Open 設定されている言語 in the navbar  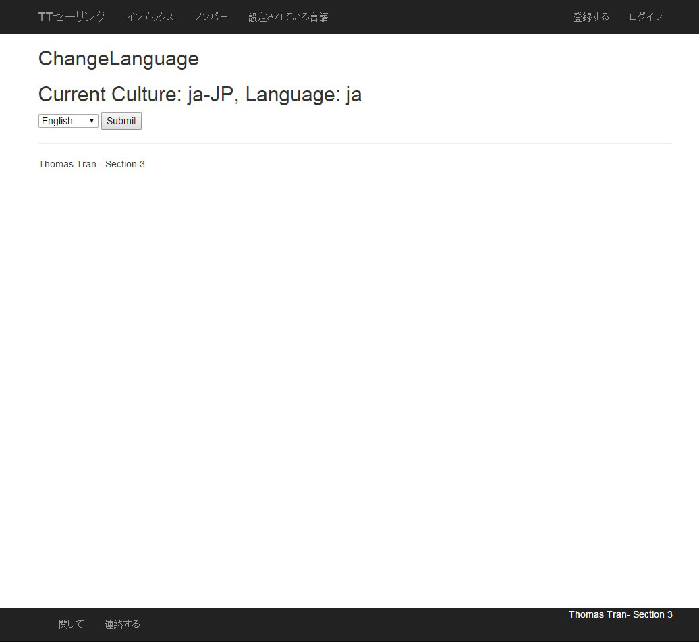coord(288,17)
